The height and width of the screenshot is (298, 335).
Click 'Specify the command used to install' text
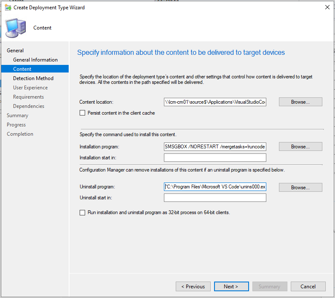point(128,134)
